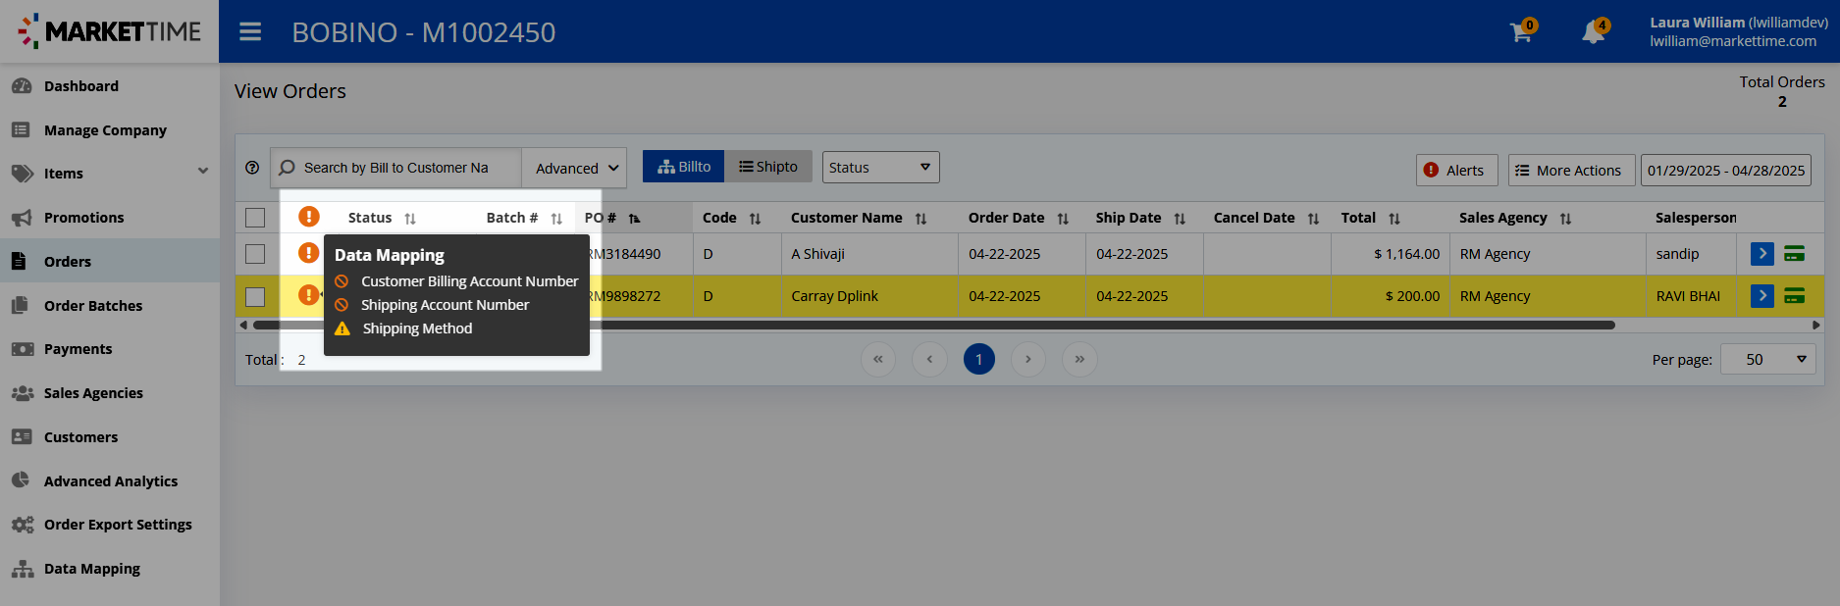Image resolution: width=1840 pixels, height=606 pixels.
Task: Open the Laura William account menu
Action: coord(1738,31)
